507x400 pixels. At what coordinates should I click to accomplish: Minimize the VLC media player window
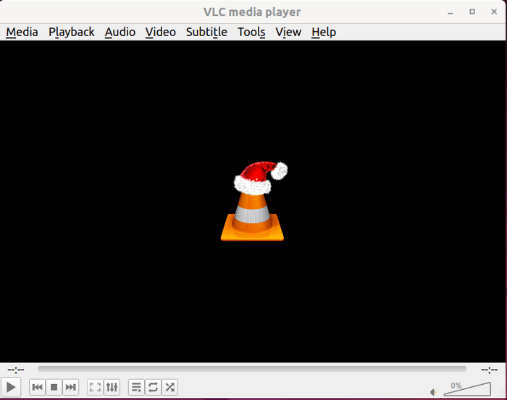tap(450, 12)
